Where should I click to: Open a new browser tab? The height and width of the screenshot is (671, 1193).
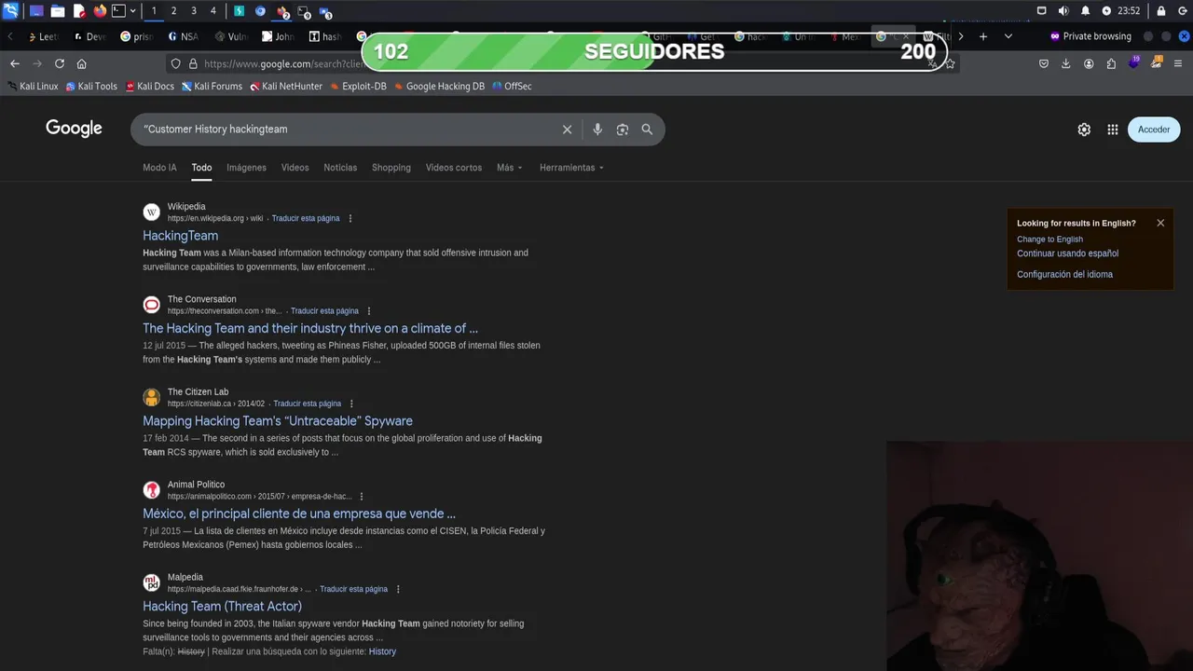point(982,36)
